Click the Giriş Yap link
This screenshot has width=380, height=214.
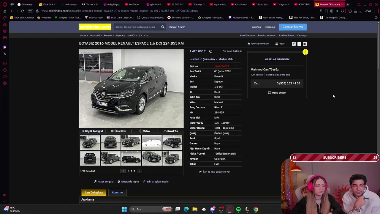coord(256,27)
